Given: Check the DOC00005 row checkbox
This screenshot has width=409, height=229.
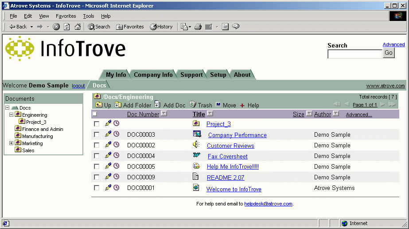Looking at the screenshot, I should [97, 166].
